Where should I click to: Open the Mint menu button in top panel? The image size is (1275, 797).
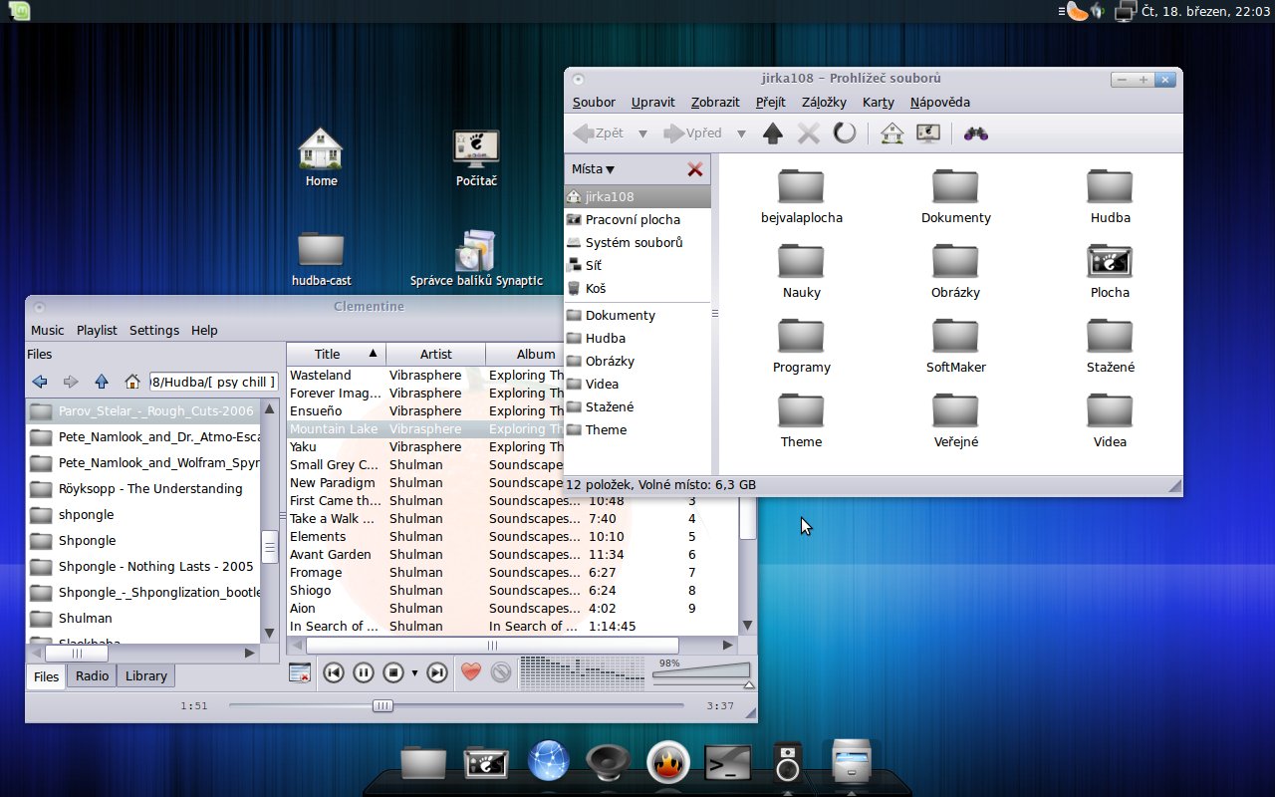pos(17,11)
